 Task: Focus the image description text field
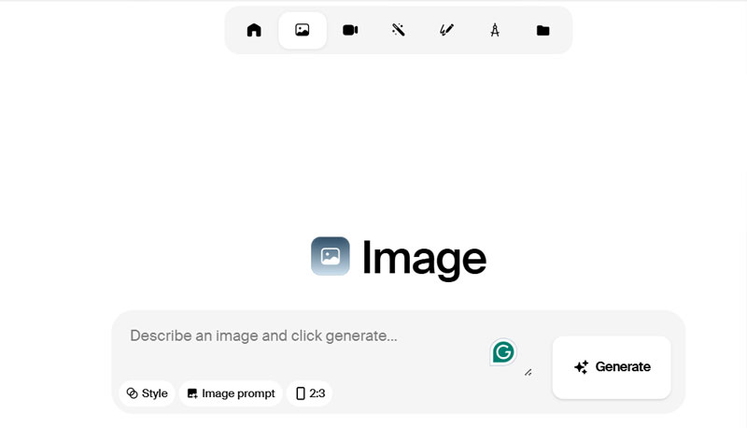(299, 336)
